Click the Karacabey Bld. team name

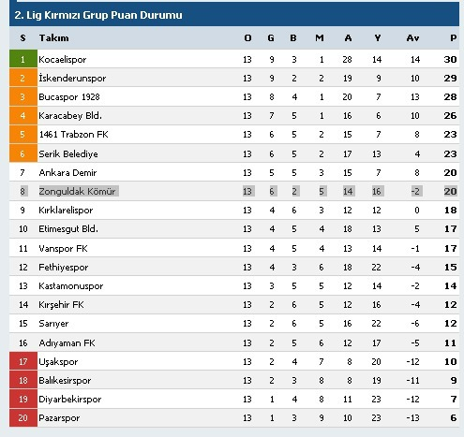70,116
